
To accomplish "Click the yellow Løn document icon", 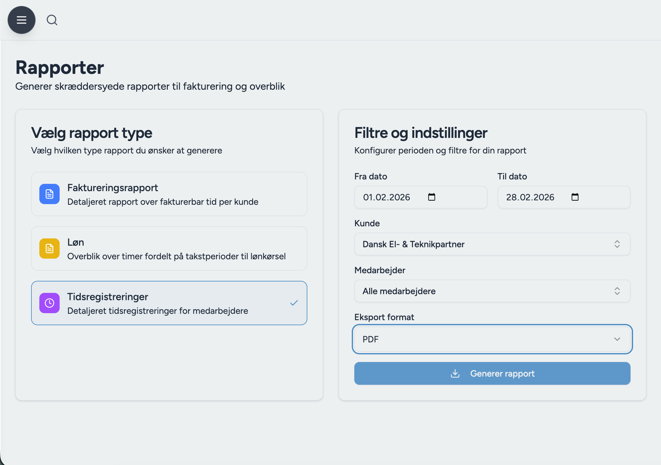I will 49,249.
